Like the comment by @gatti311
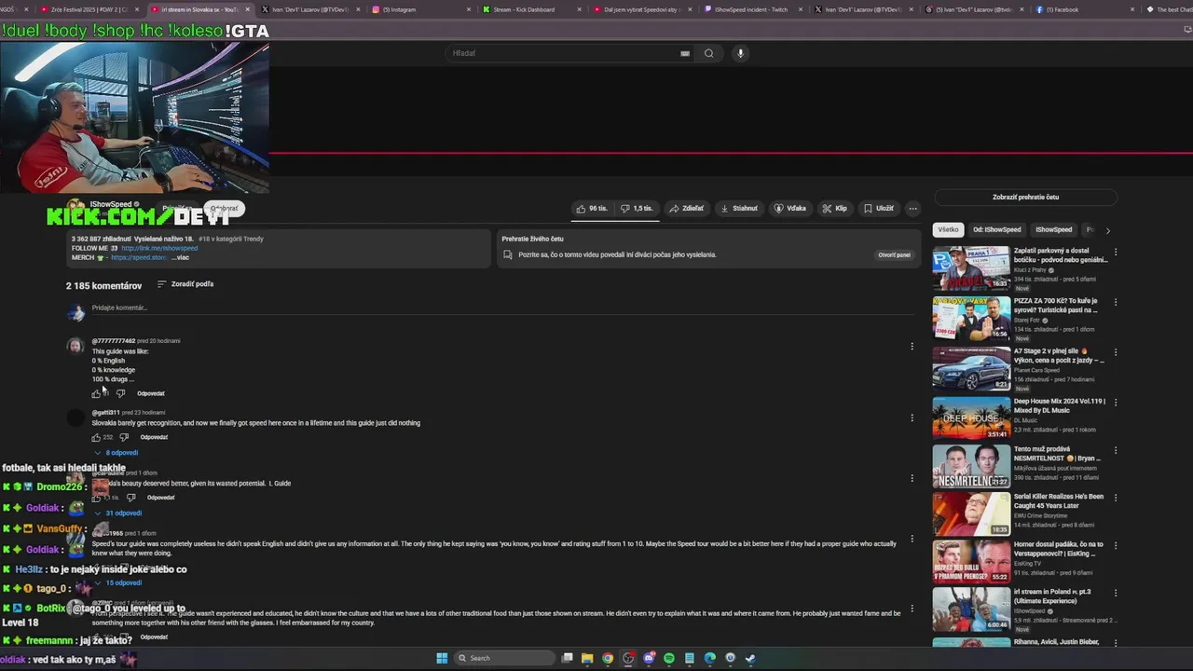Viewport: 1193px width, 671px height. (x=96, y=437)
